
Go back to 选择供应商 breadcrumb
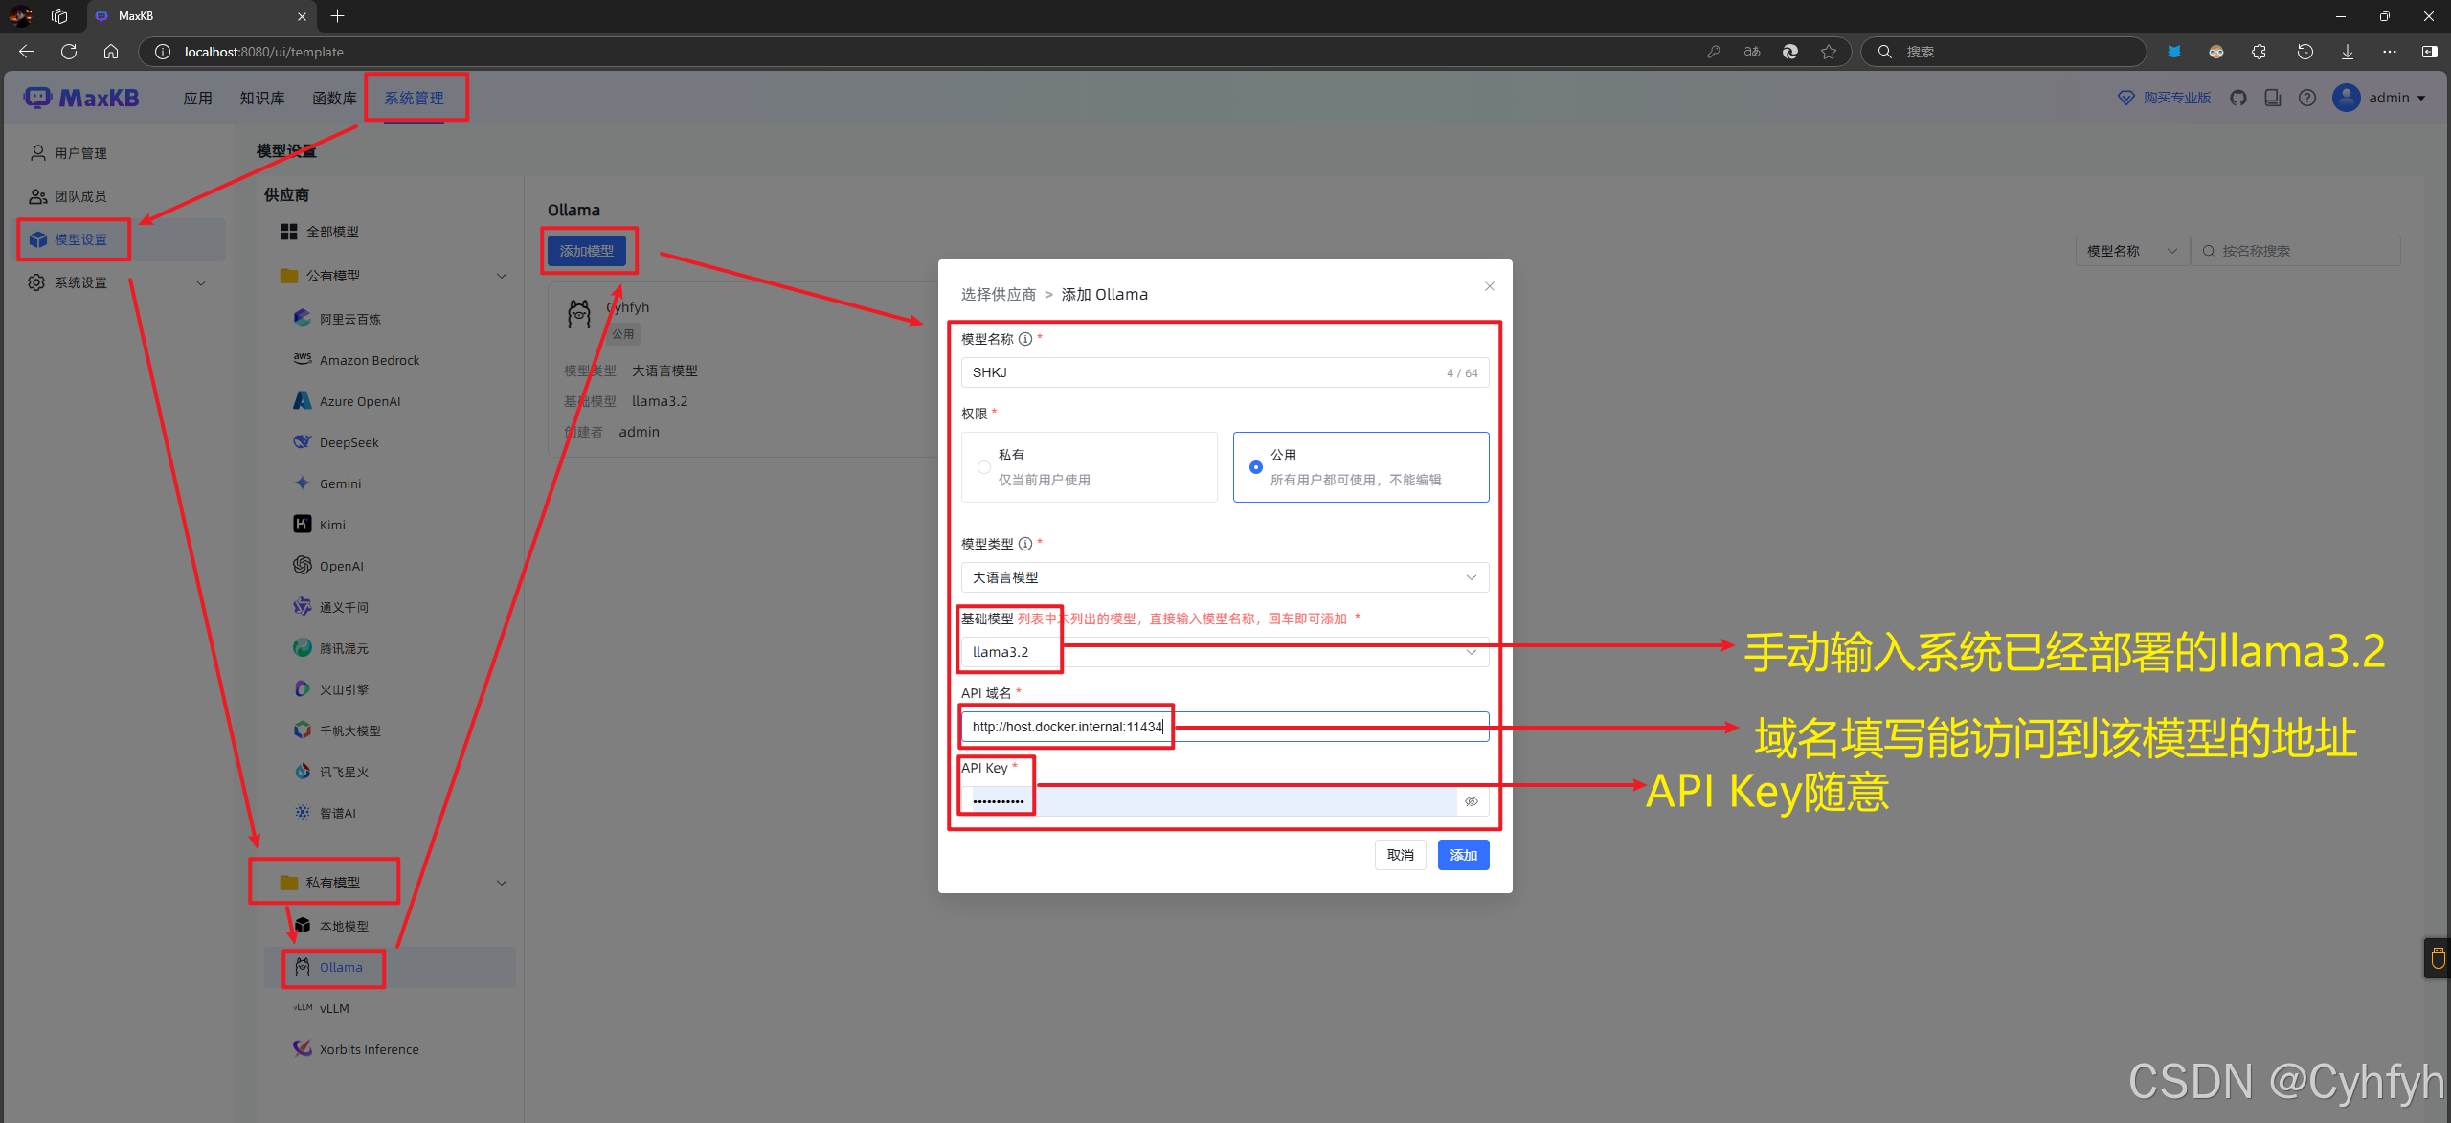[999, 294]
